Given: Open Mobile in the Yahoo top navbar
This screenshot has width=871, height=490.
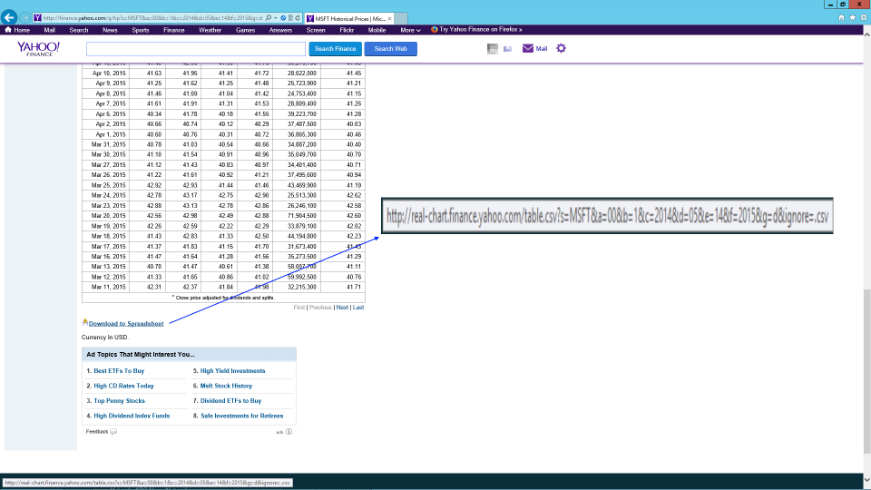Looking at the screenshot, I should coord(377,30).
